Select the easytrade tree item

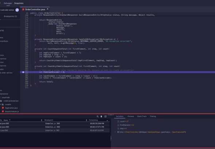click(x=5, y=97)
